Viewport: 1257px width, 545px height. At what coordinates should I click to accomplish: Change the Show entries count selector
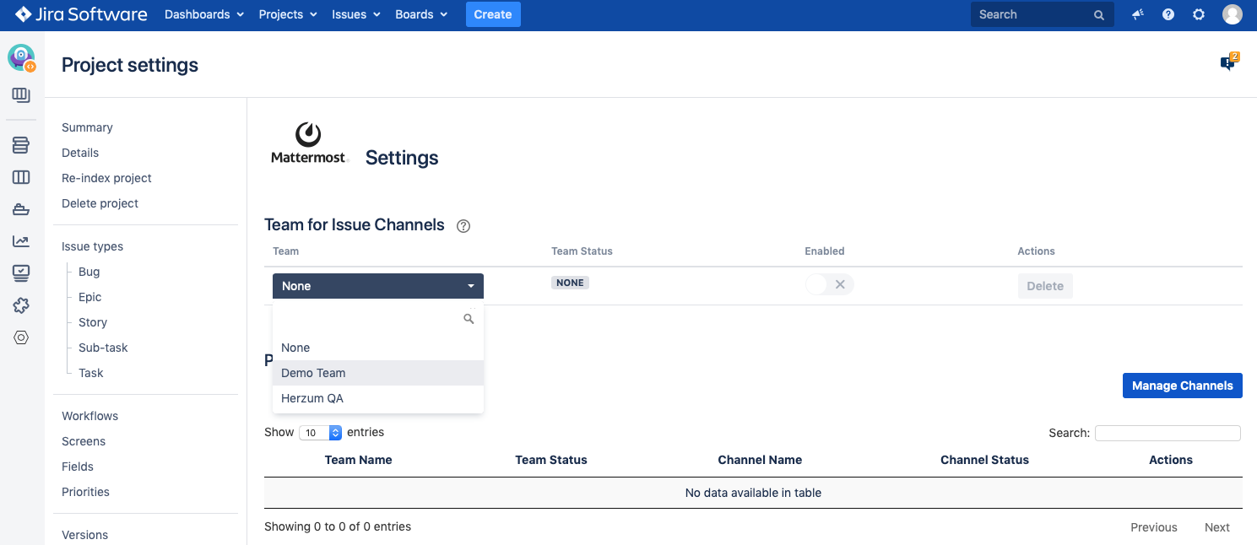coord(320,433)
